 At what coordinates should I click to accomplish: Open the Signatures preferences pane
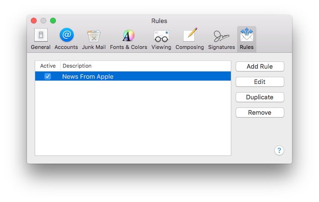[221, 38]
